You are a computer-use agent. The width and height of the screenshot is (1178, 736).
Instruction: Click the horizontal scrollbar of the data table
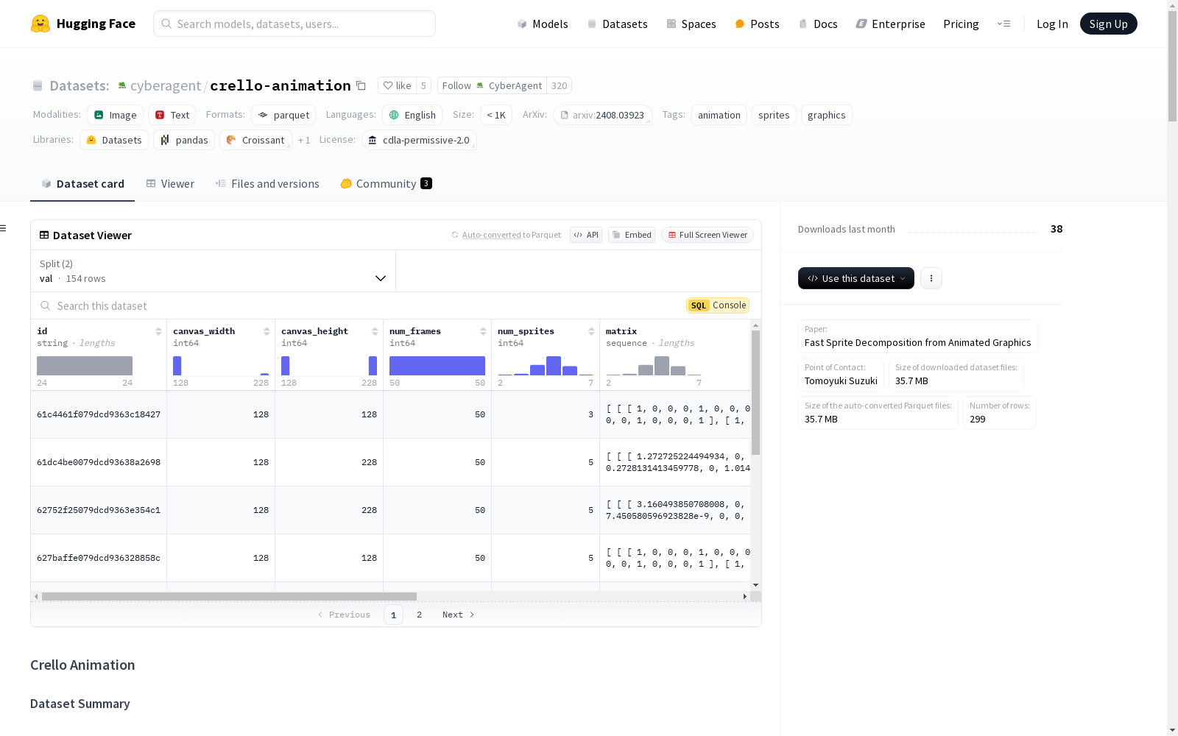(x=229, y=596)
